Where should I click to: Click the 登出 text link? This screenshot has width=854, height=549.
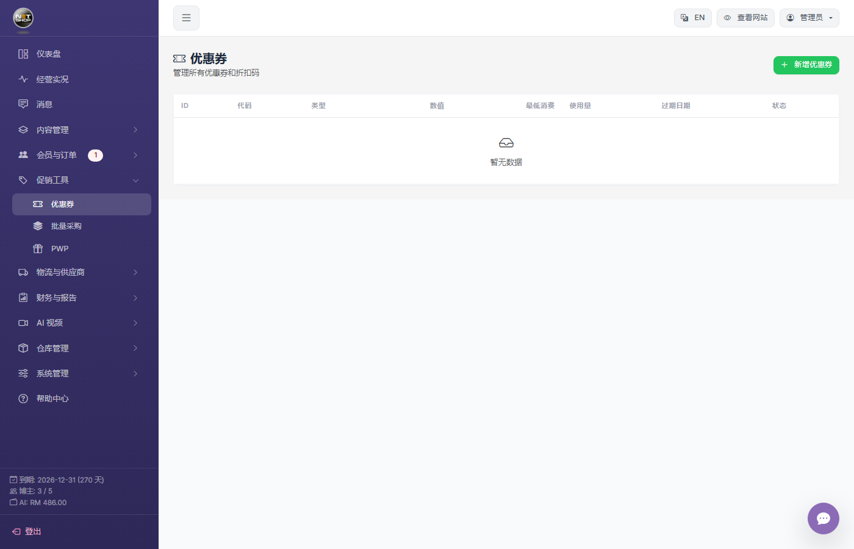coord(33,532)
